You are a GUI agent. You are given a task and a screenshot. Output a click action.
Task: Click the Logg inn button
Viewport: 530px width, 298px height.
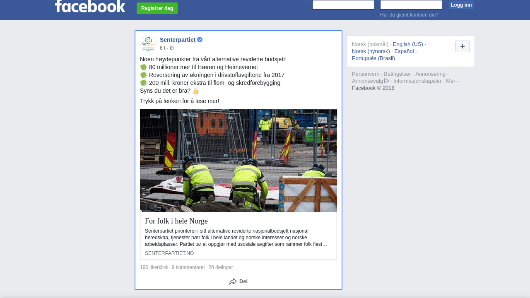tap(461, 5)
